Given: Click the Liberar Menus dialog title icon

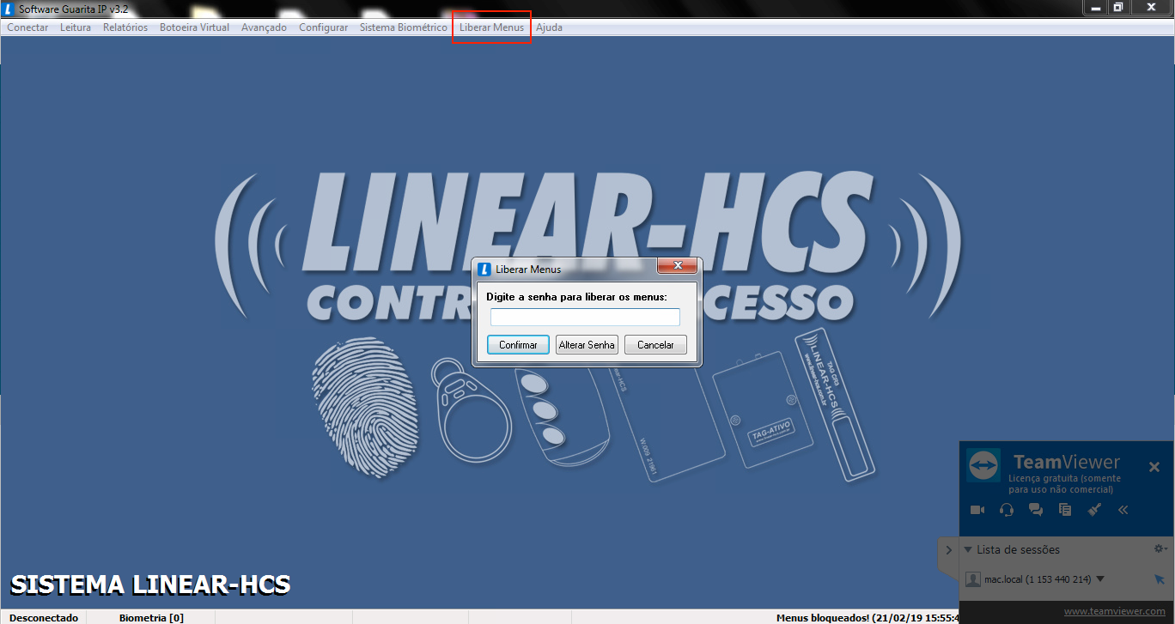Looking at the screenshot, I should pos(484,269).
